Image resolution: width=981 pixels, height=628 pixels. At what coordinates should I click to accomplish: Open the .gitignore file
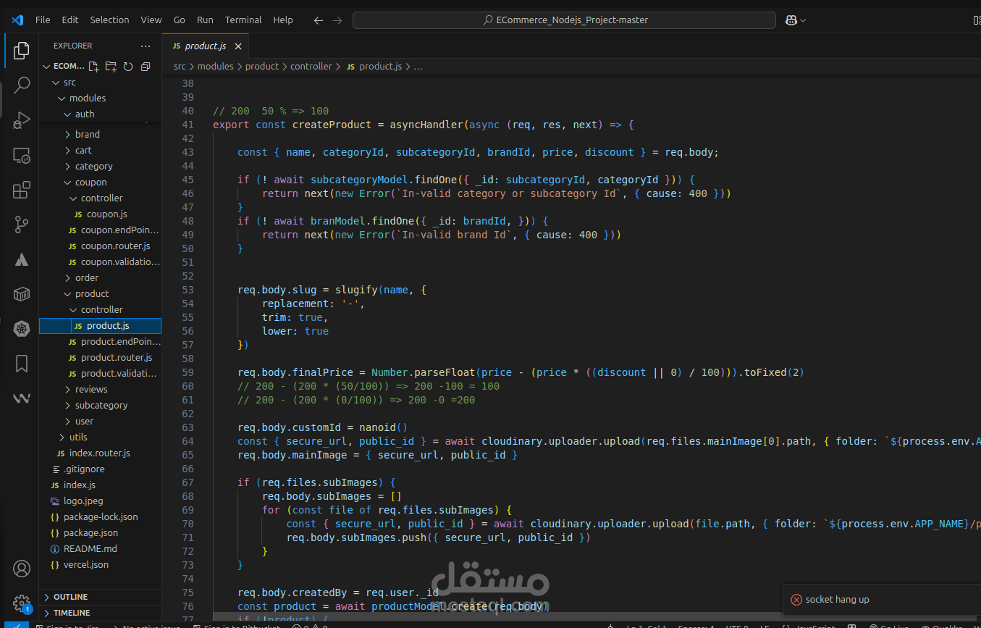[x=84, y=469]
